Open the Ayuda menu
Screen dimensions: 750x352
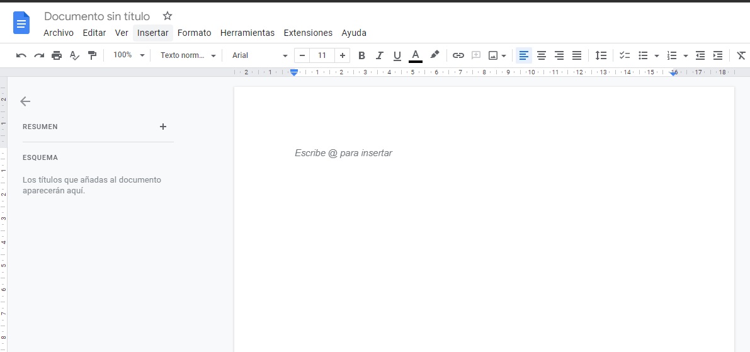(x=354, y=33)
